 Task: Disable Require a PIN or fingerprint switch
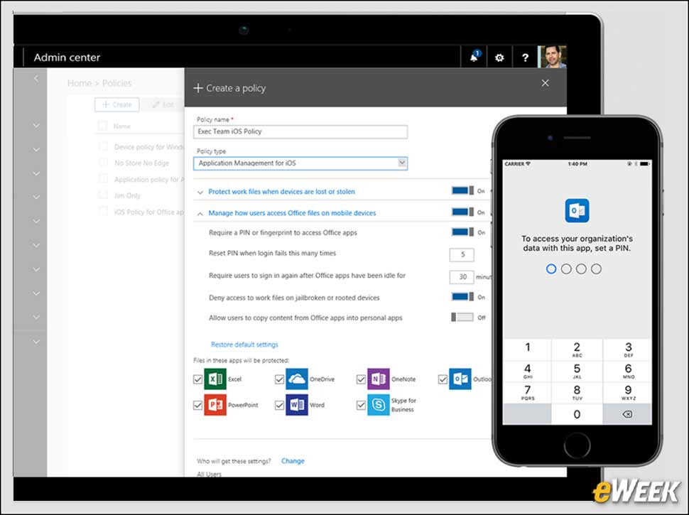pyautogui.click(x=462, y=232)
